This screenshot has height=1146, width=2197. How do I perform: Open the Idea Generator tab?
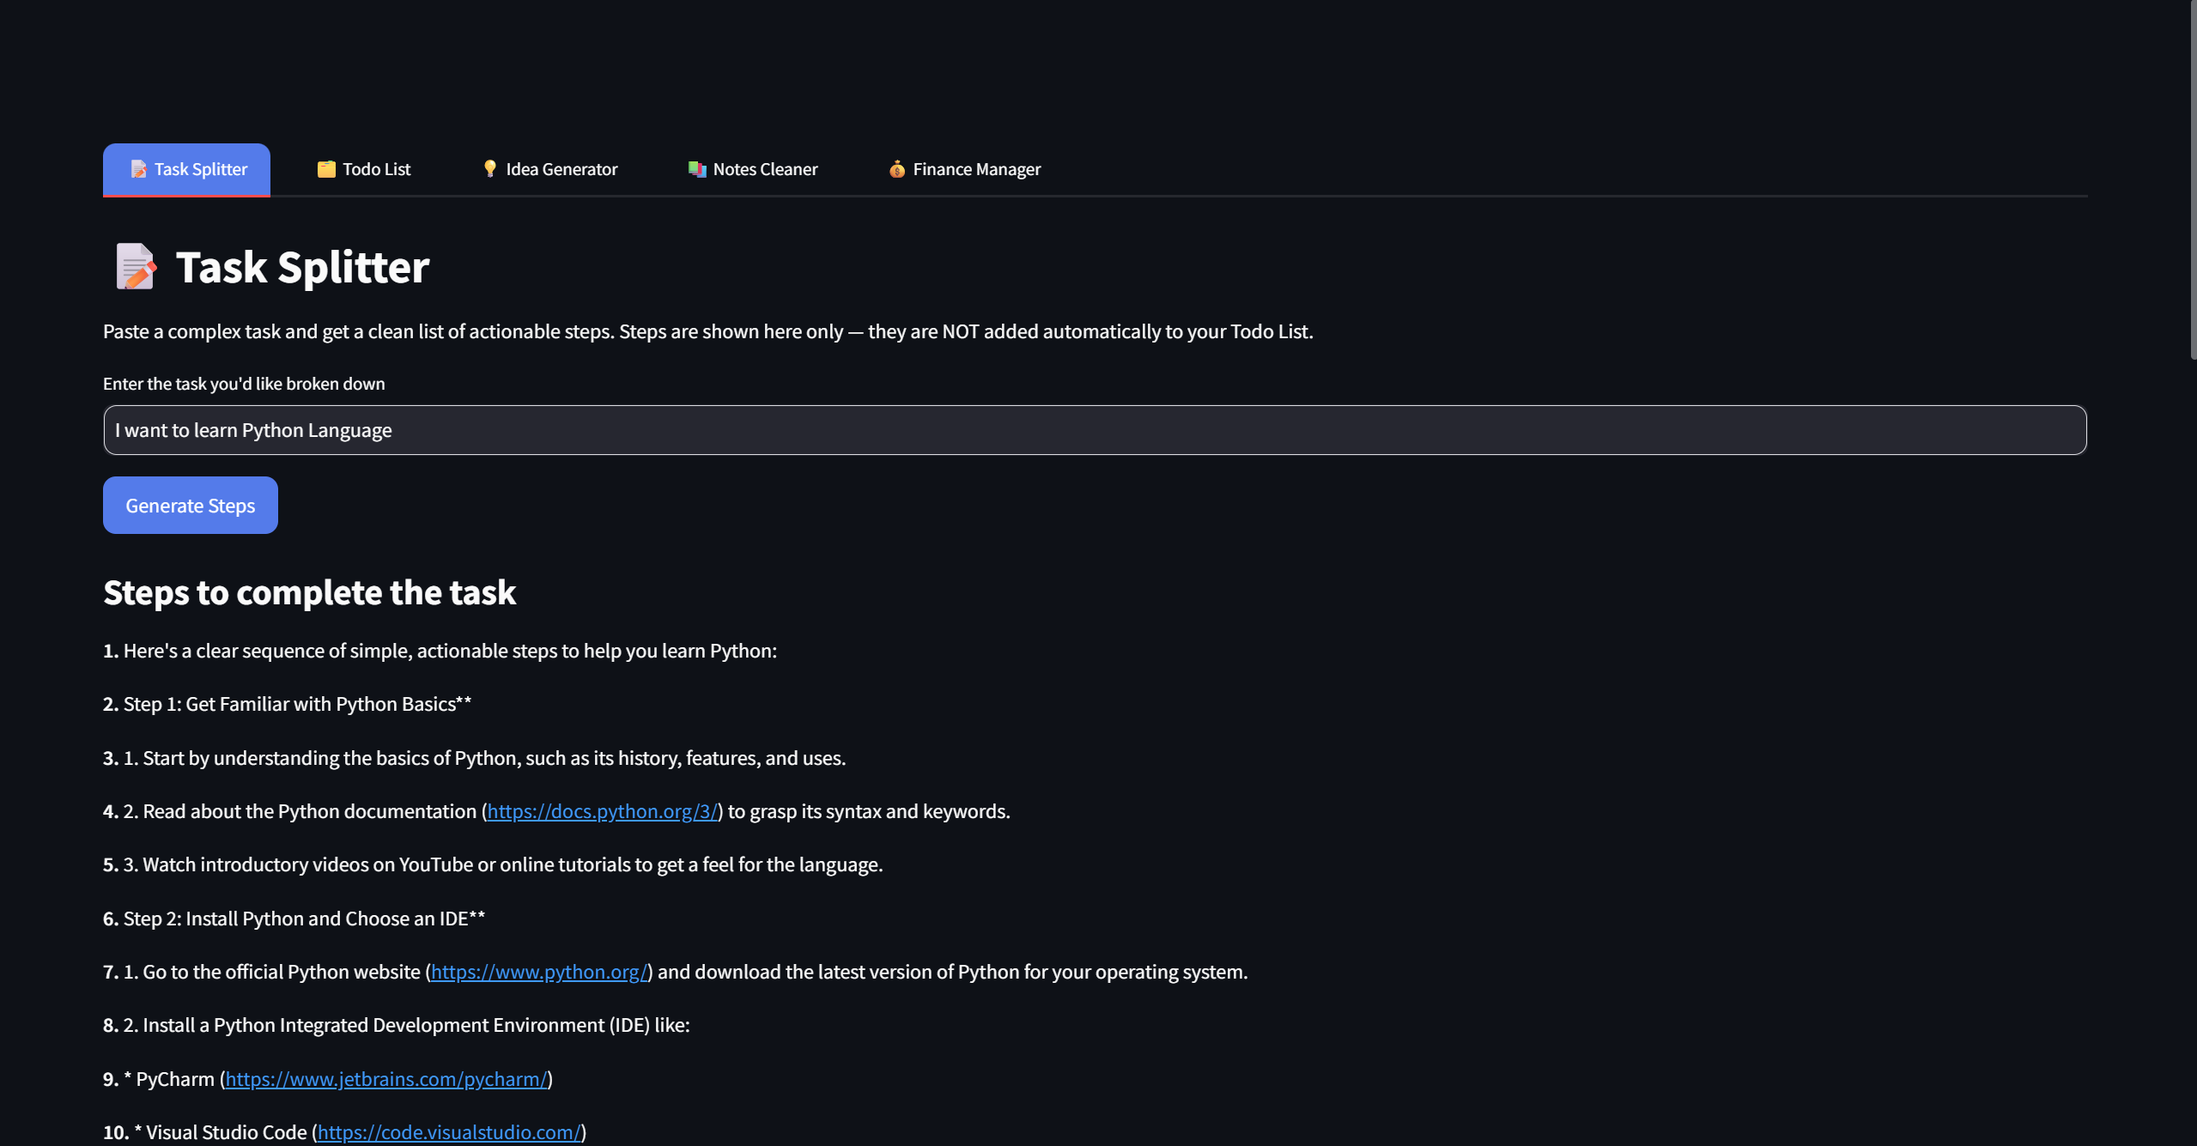click(x=561, y=169)
